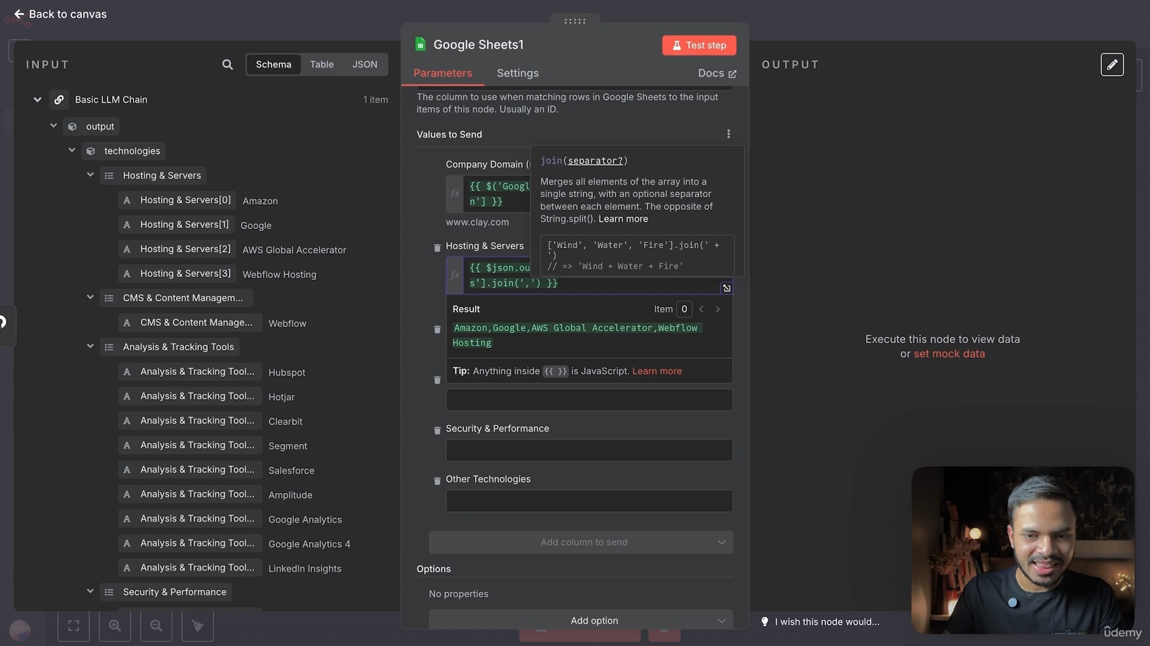Viewport: 1150px width, 646px height.
Task: Click the Other Technologies input field
Action: (x=589, y=501)
